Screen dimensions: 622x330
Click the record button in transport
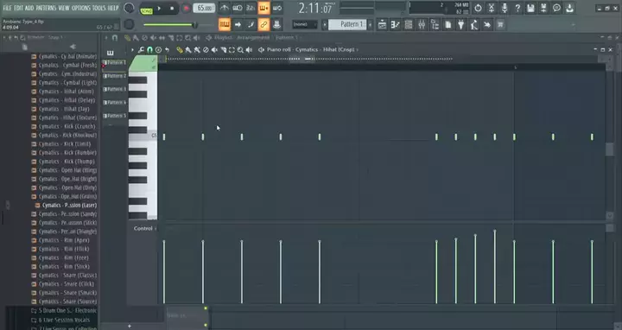coord(186,9)
